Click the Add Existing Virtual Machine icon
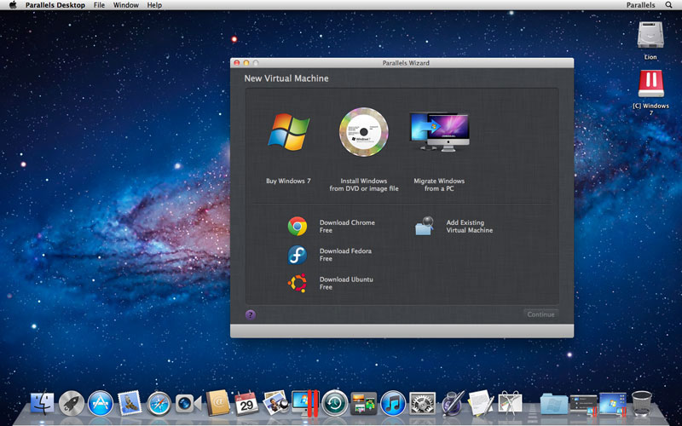Viewport: 682px width, 426px height. 425,226
